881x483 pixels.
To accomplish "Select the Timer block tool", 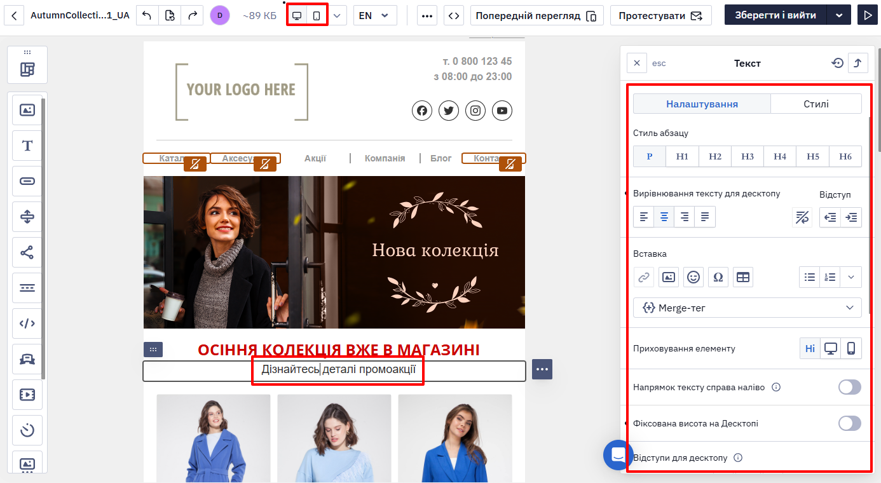I will (27, 430).
